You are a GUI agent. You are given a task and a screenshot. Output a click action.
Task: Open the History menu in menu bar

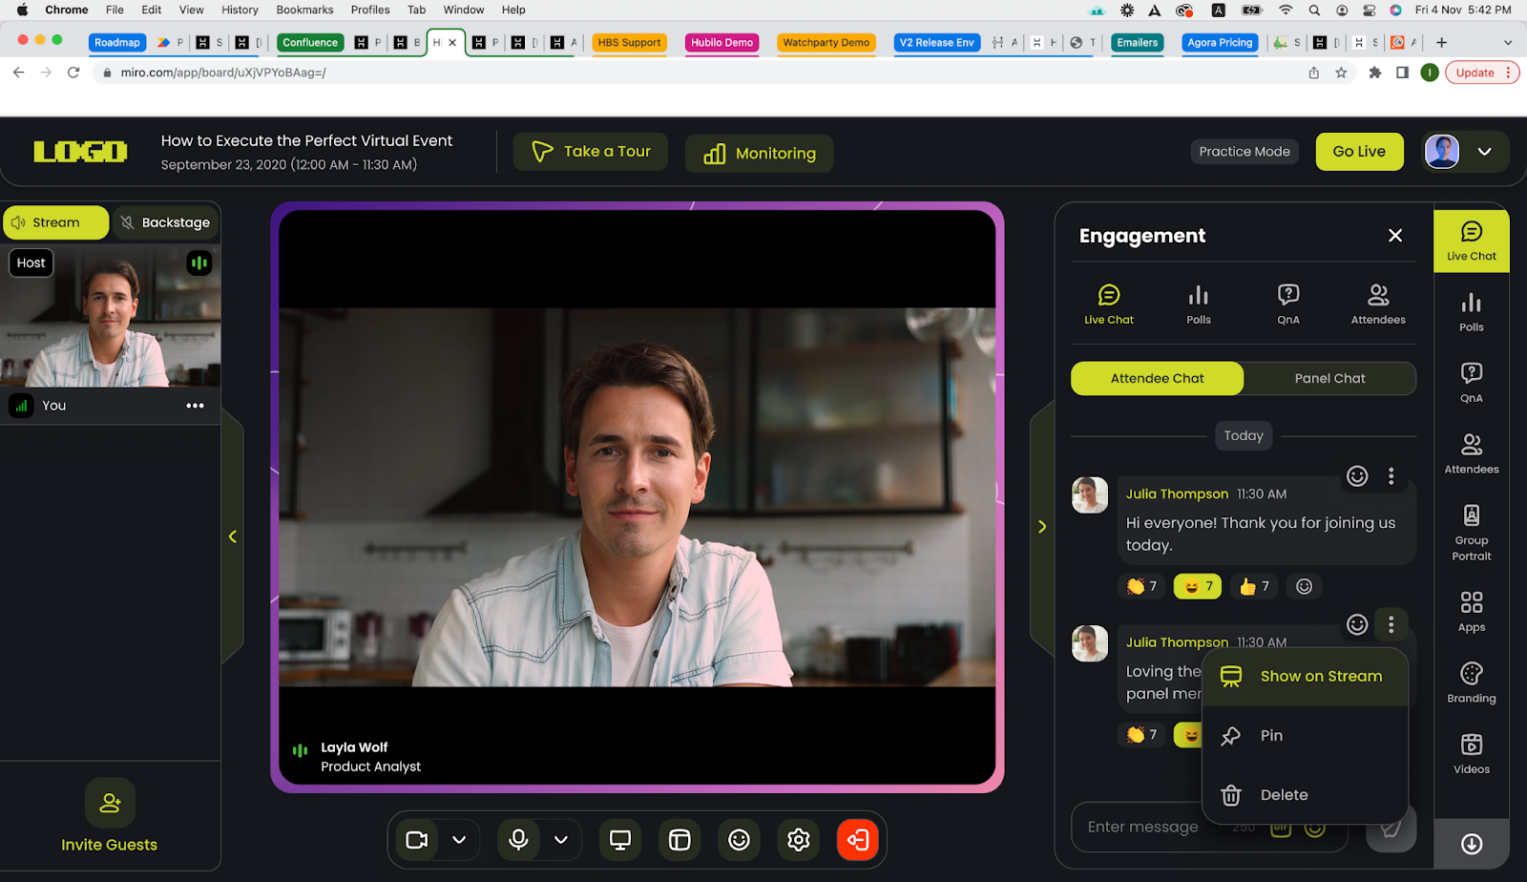coord(240,10)
